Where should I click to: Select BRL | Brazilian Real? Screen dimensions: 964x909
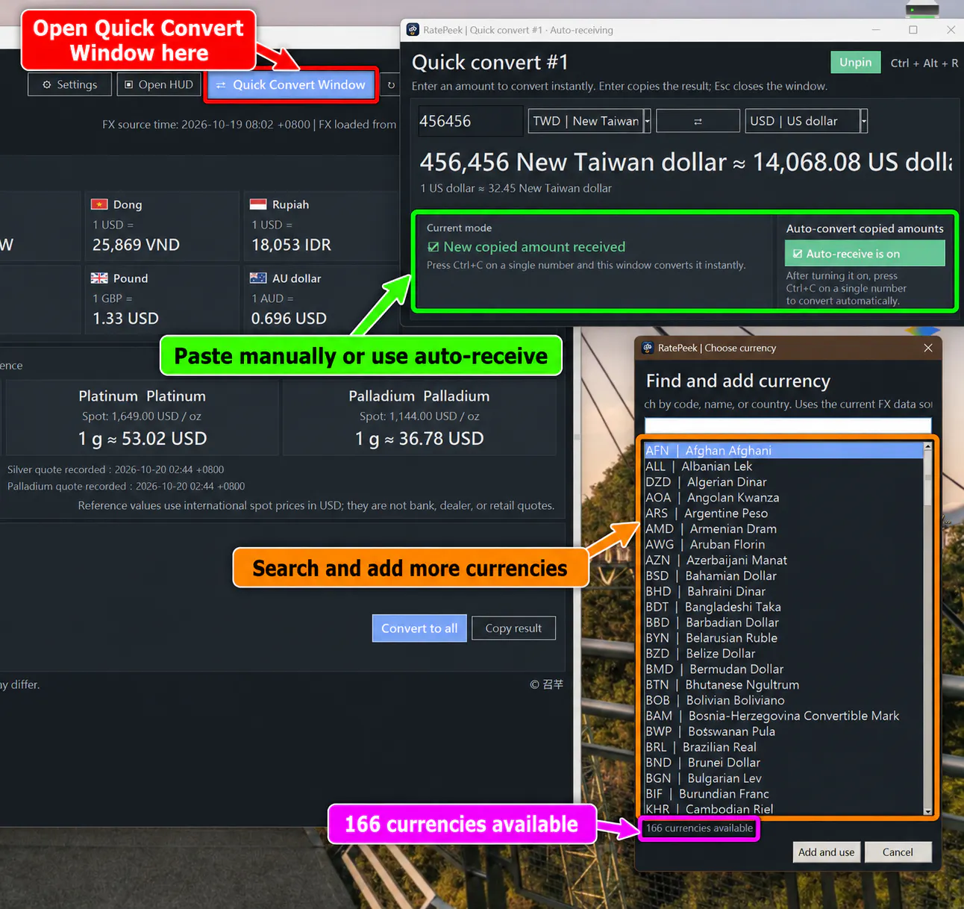click(x=783, y=748)
